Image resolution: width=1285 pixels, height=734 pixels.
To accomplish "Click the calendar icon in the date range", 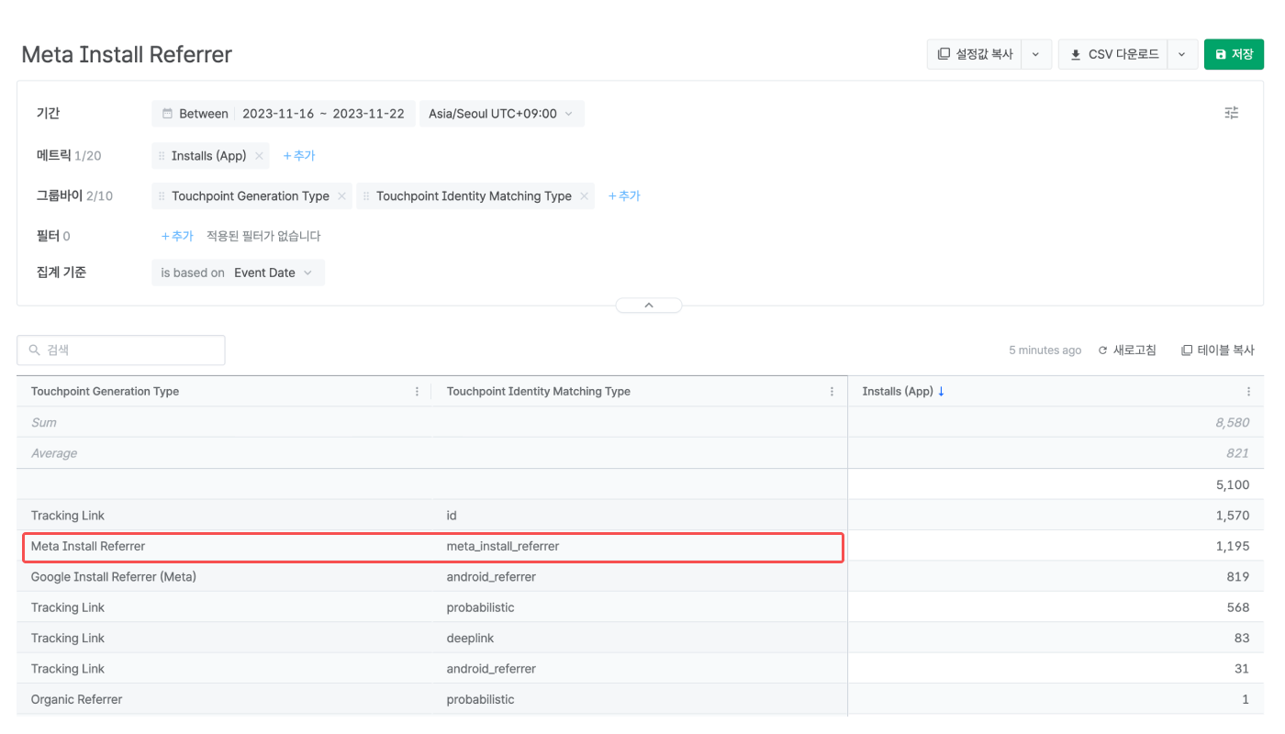I will coord(167,114).
